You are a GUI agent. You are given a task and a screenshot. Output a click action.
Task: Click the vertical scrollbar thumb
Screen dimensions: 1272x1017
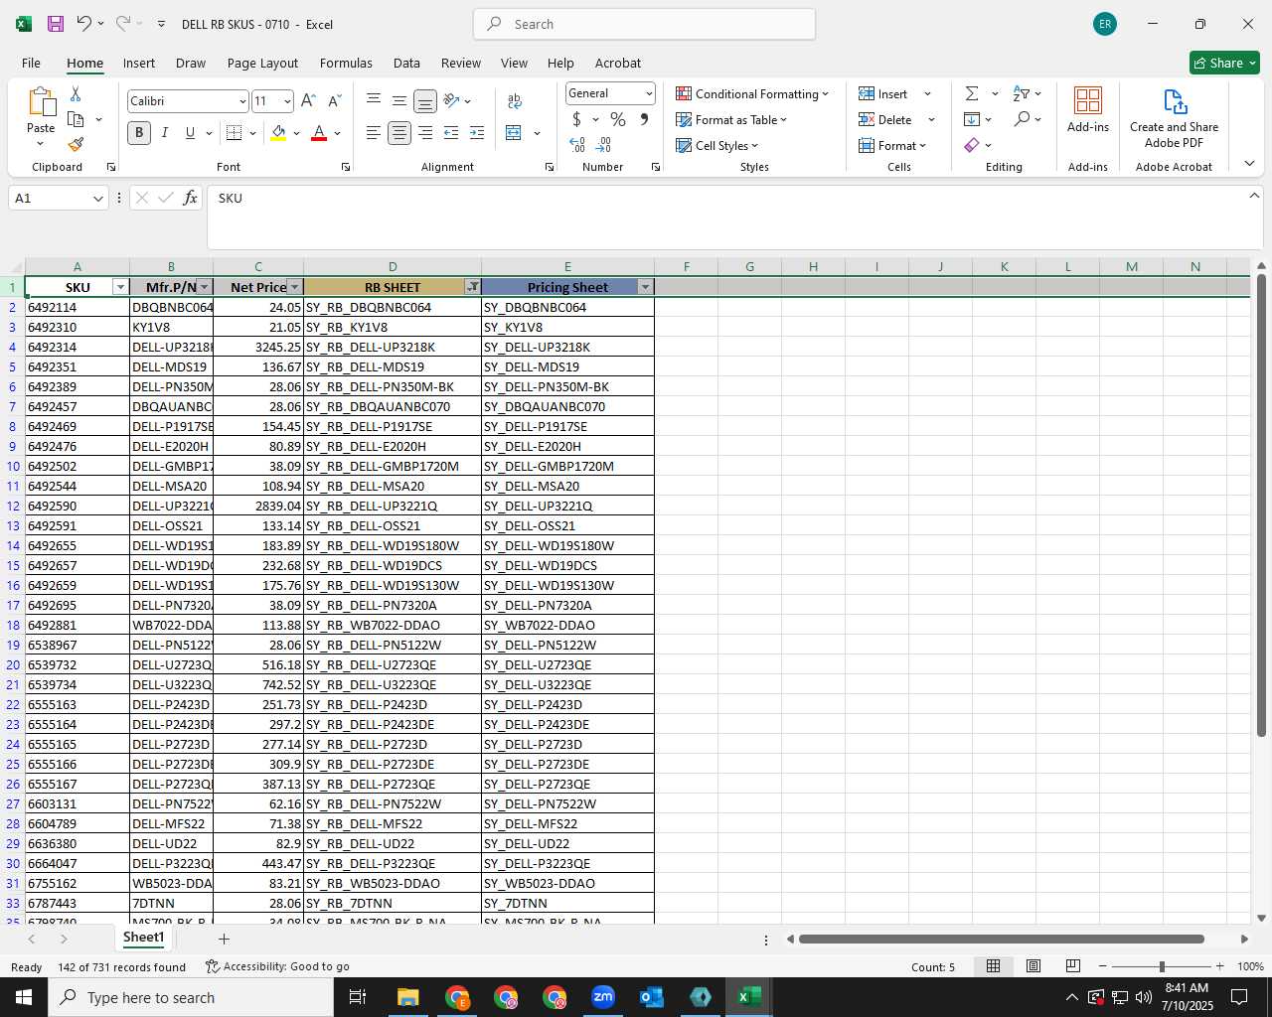pyautogui.click(x=1261, y=506)
